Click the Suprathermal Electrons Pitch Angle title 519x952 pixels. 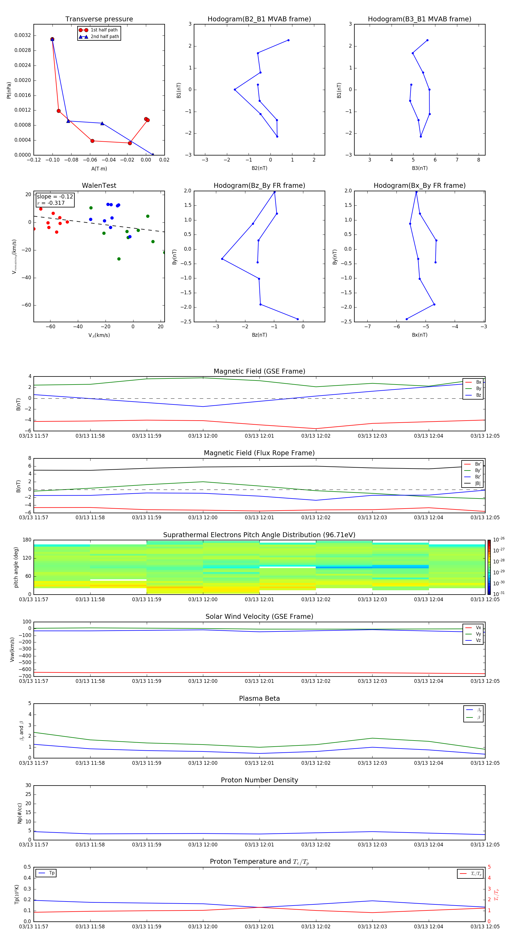pyautogui.click(x=259, y=535)
